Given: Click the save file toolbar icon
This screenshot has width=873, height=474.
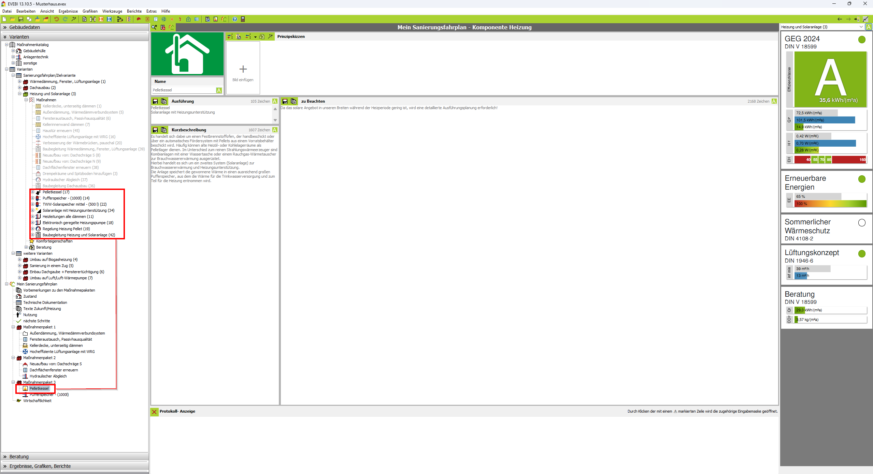Looking at the screenshot, I should pyautogui.click(x=20, y=19).
